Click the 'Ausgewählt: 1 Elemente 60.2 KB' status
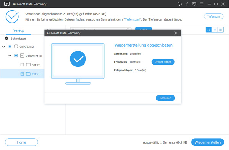This screenshot has height=150, width=229. [165, 142]
